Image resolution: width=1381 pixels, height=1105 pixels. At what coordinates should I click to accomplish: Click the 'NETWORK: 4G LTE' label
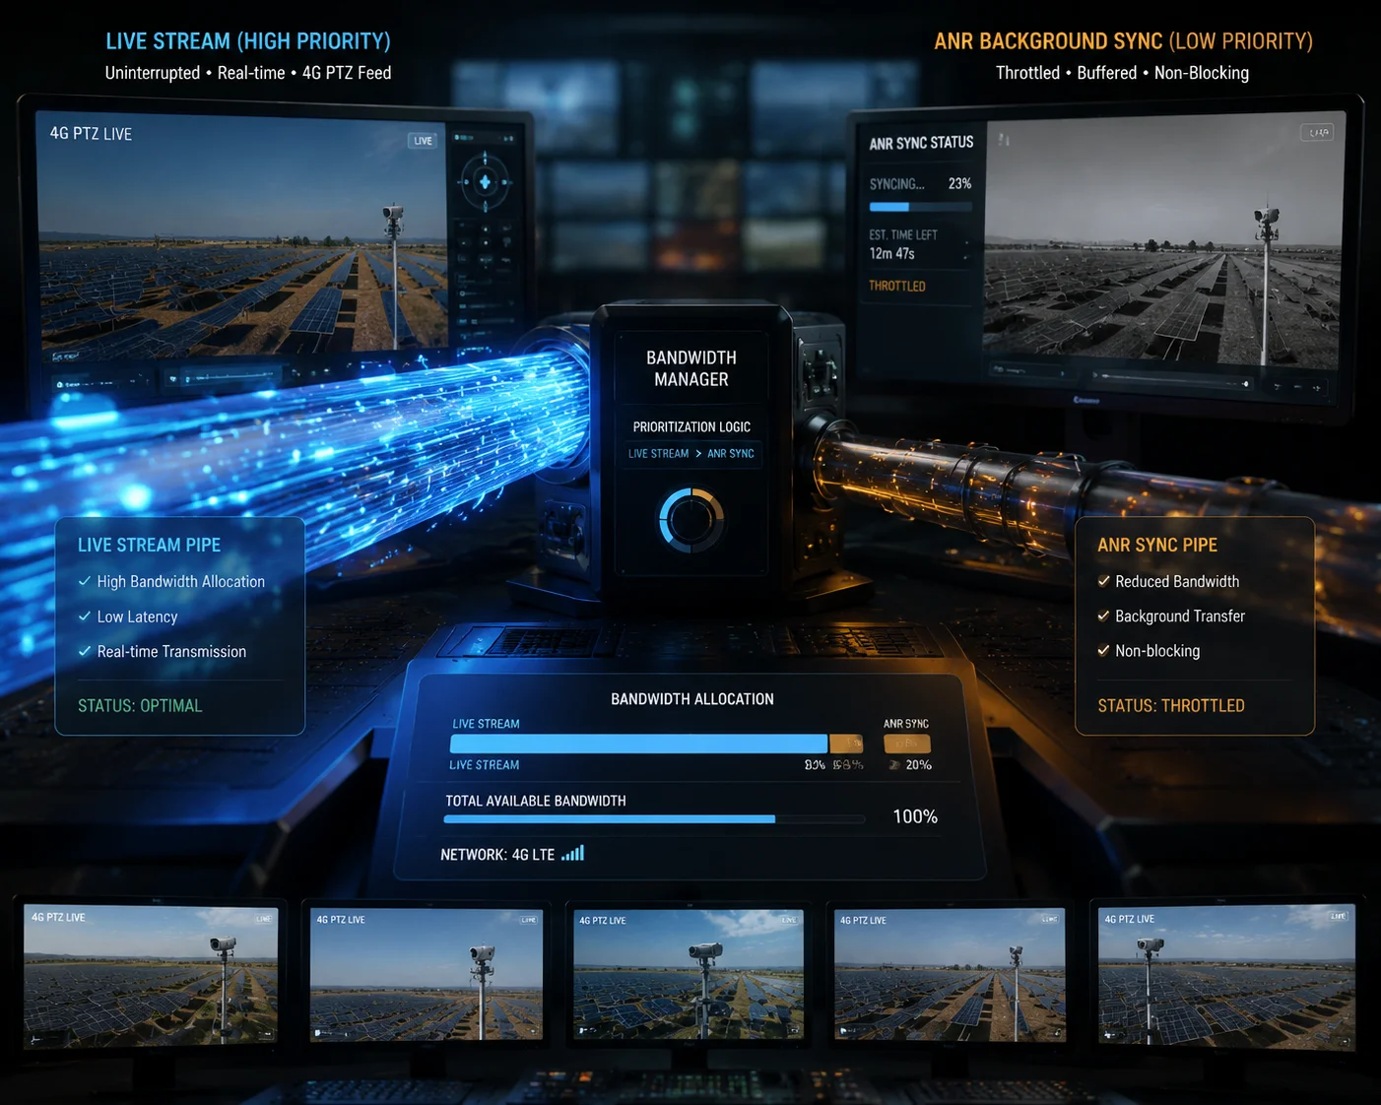pos(497,855)
